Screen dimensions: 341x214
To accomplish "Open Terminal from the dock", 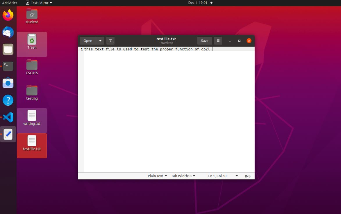I will (x=8, y=66).
